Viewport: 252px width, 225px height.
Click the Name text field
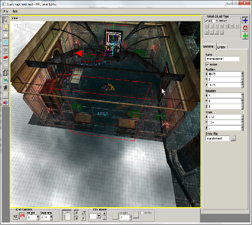coord(222,59)
